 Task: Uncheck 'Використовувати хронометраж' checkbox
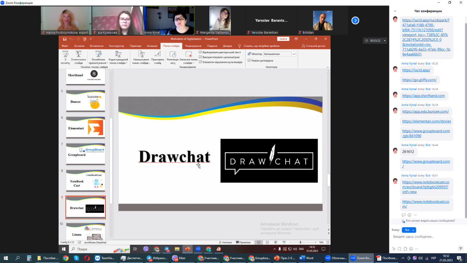tap(200, 57)
